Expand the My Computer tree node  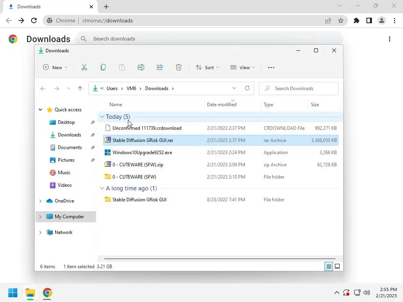[41, 217]
